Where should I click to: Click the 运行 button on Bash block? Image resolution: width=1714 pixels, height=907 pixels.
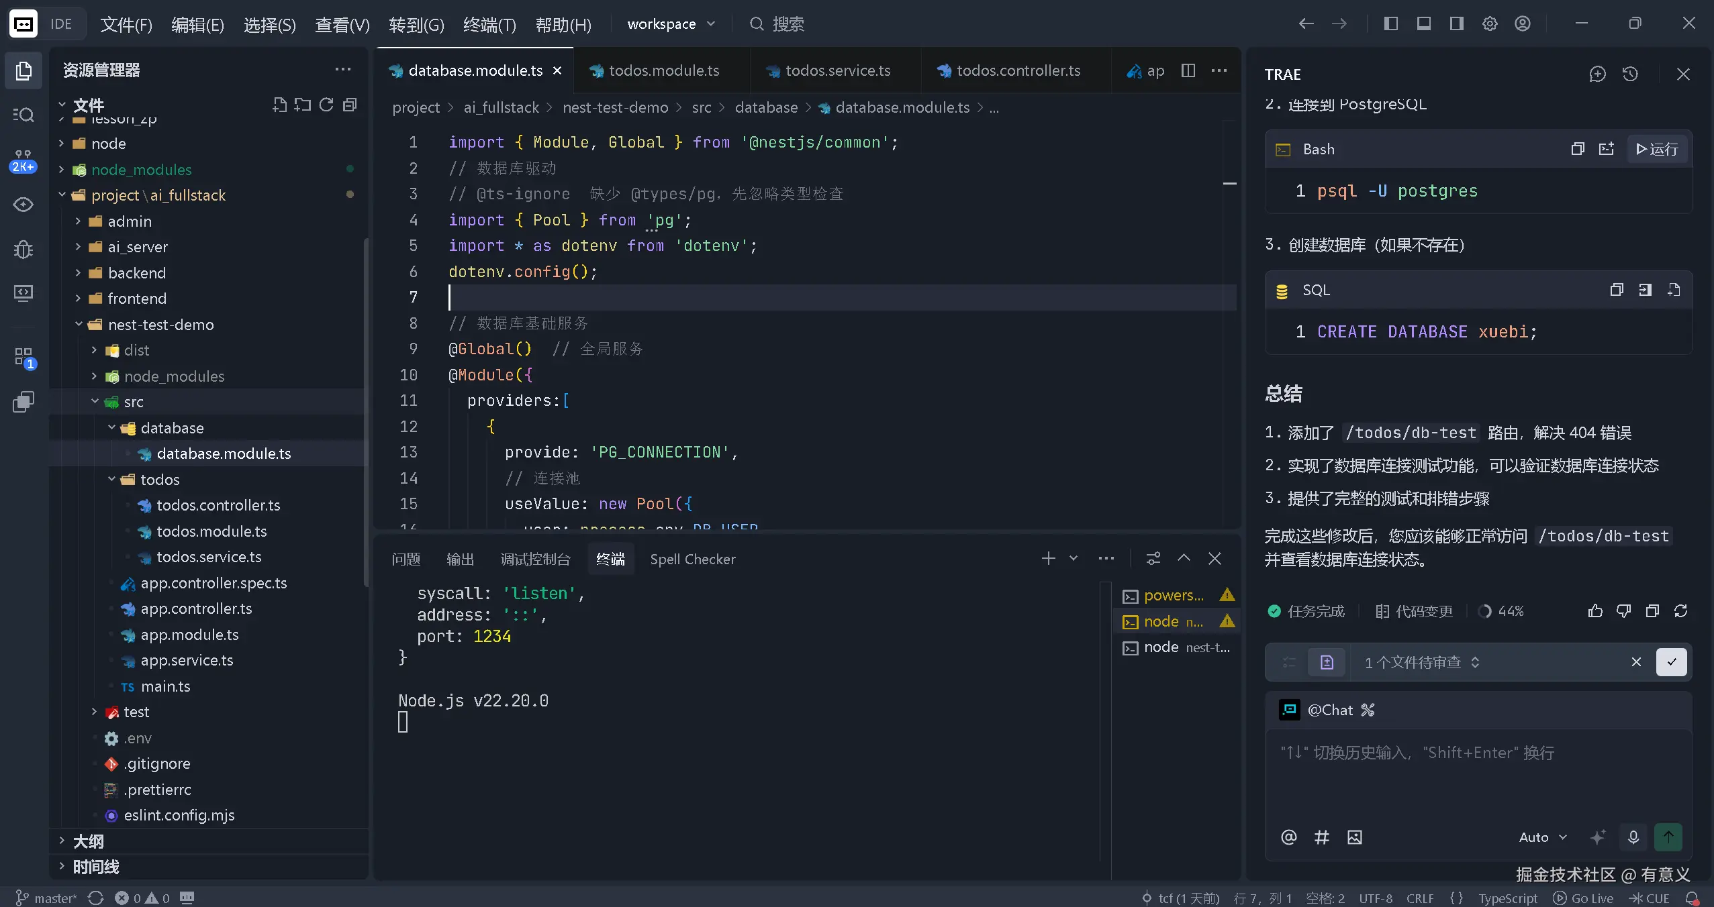(1657, 149)
